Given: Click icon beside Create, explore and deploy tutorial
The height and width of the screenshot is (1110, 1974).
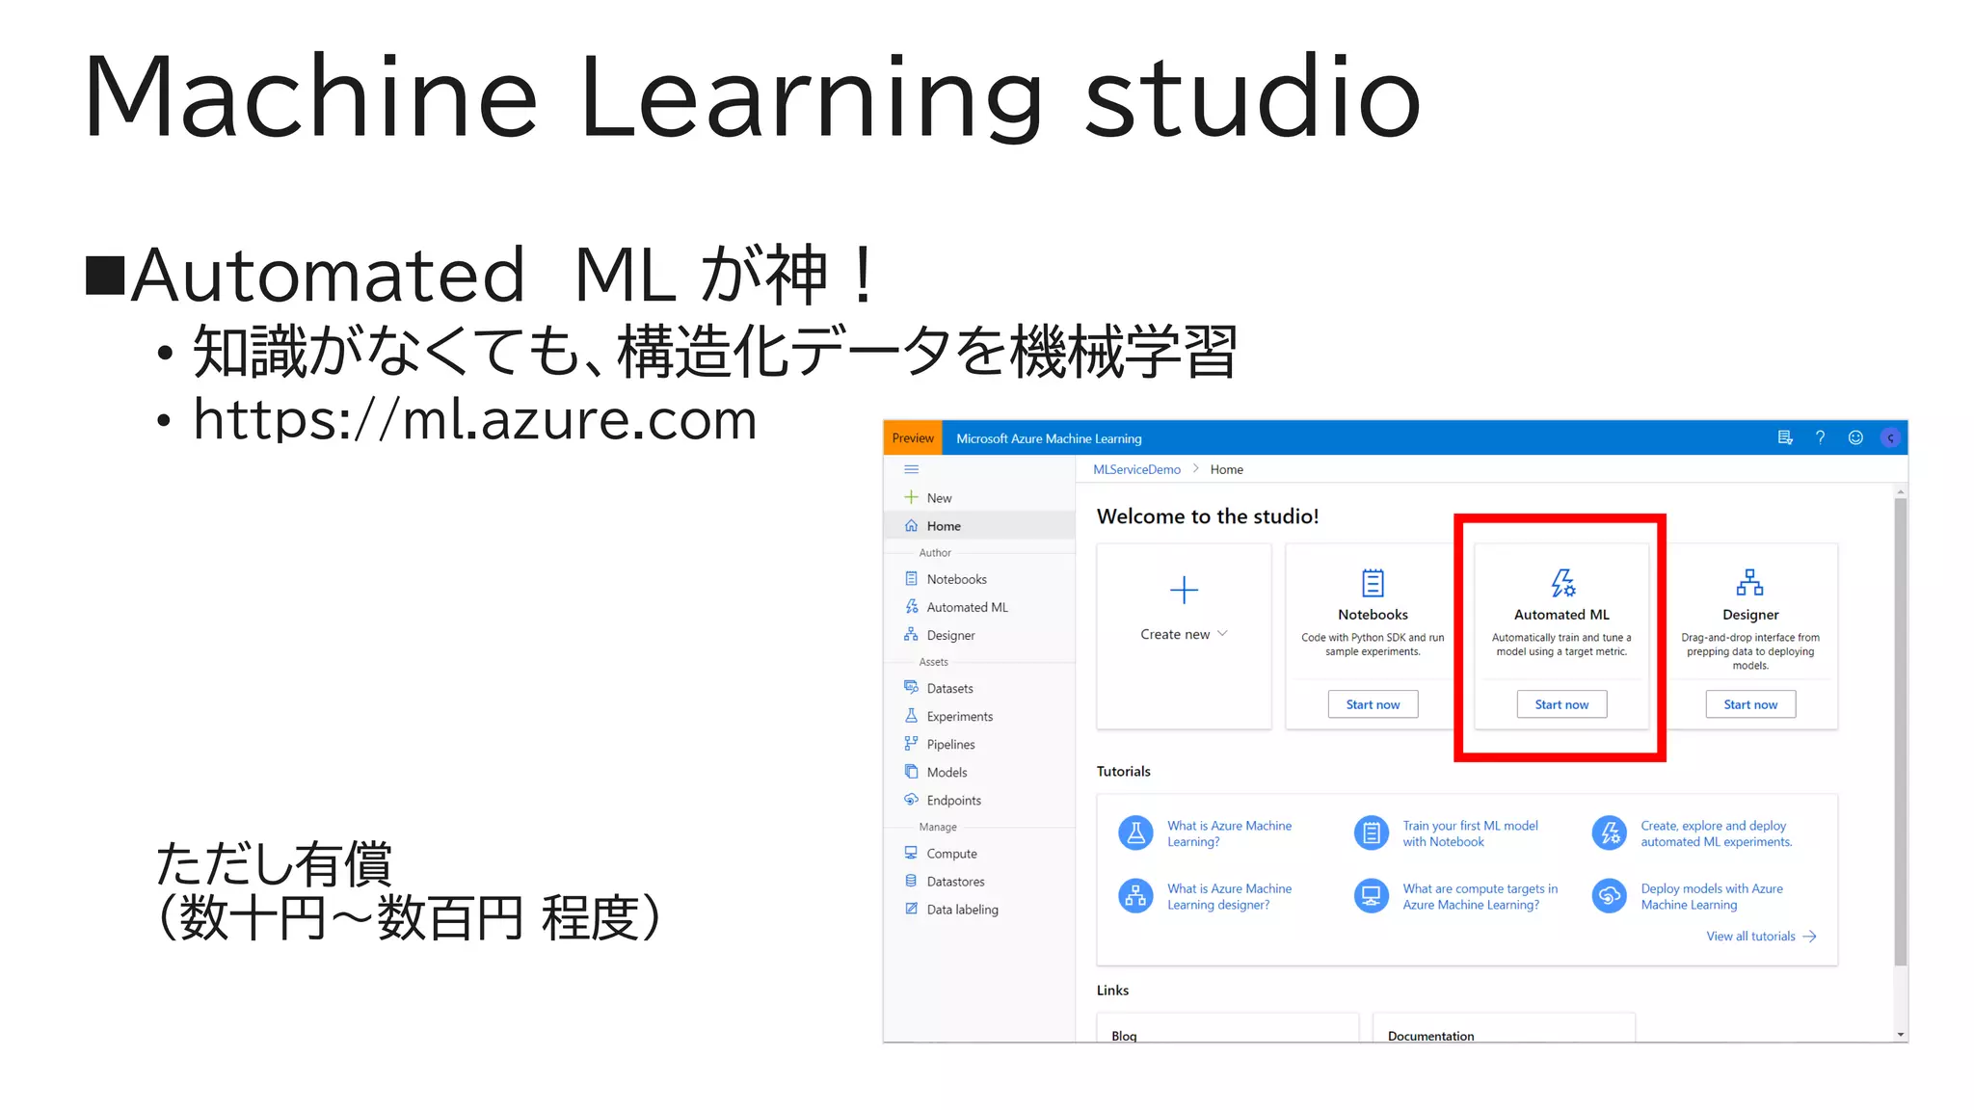Looking at the screenshot, I should tap(1610, 832).
